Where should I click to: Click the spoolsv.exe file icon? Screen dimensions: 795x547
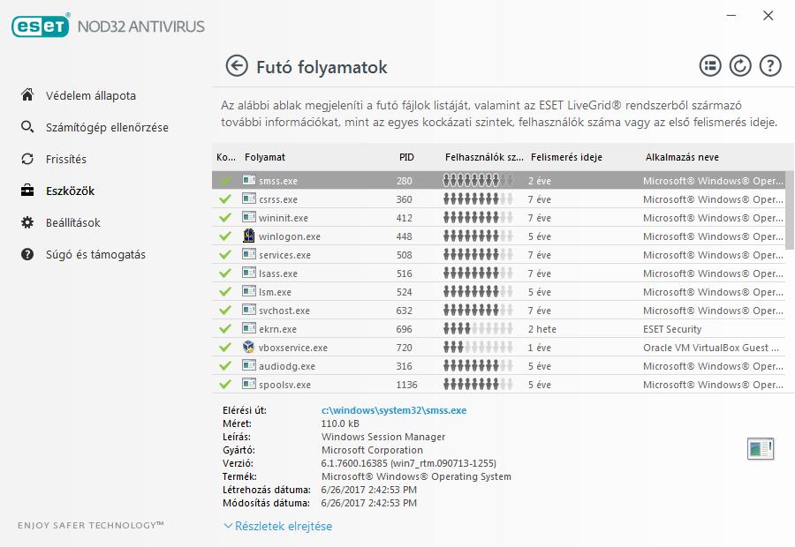[x=249, y=384]
